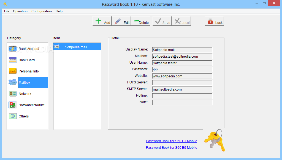Viewport: 282px width, 160px height.
Task: Open Password Book for S60 E5 Mobile link
Action: coord(171,148)
